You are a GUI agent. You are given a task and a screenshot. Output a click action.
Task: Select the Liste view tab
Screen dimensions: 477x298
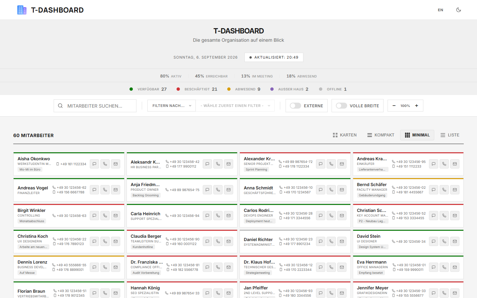450,135
